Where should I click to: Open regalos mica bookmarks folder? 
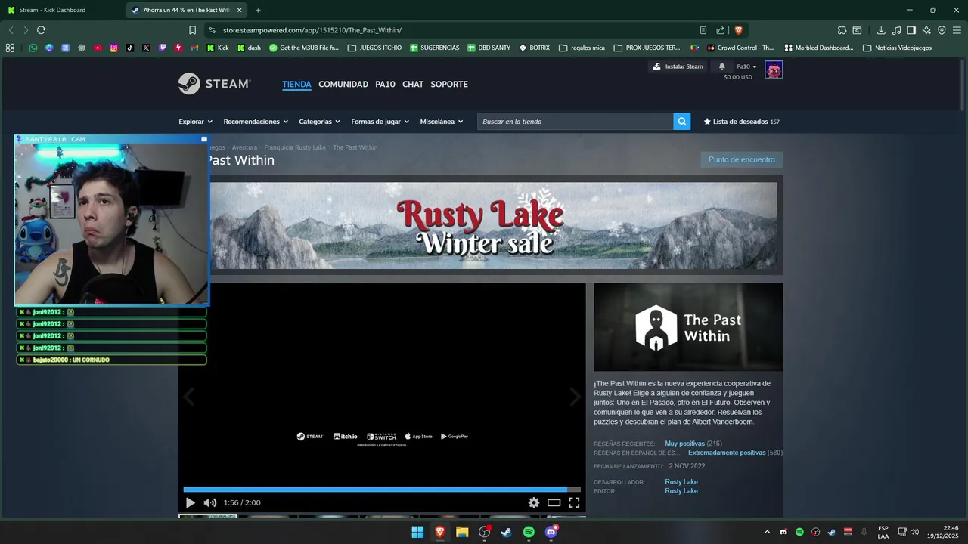click(582, 48)
